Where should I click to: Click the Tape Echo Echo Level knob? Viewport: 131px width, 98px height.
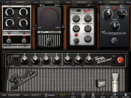(76, 19)
